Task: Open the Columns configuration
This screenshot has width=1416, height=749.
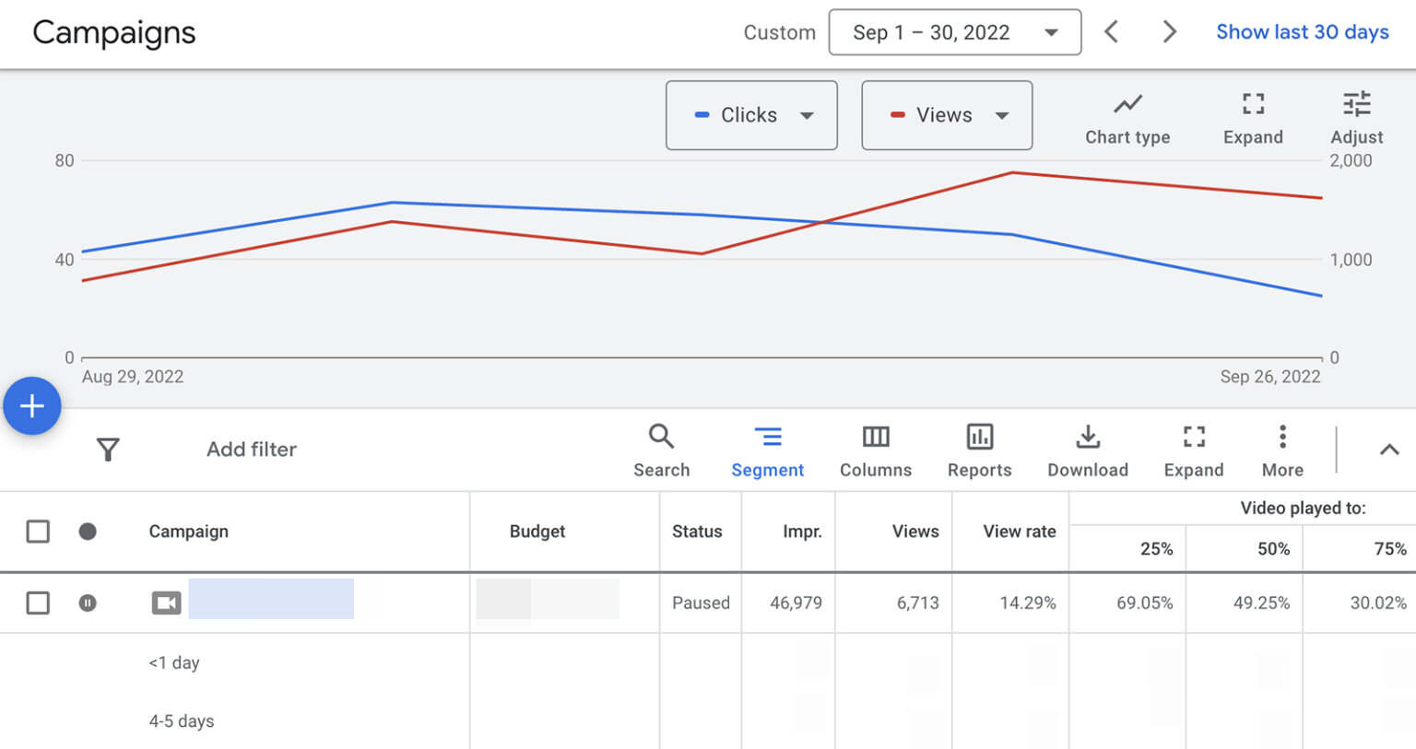Action: click(x=875, y=449)
